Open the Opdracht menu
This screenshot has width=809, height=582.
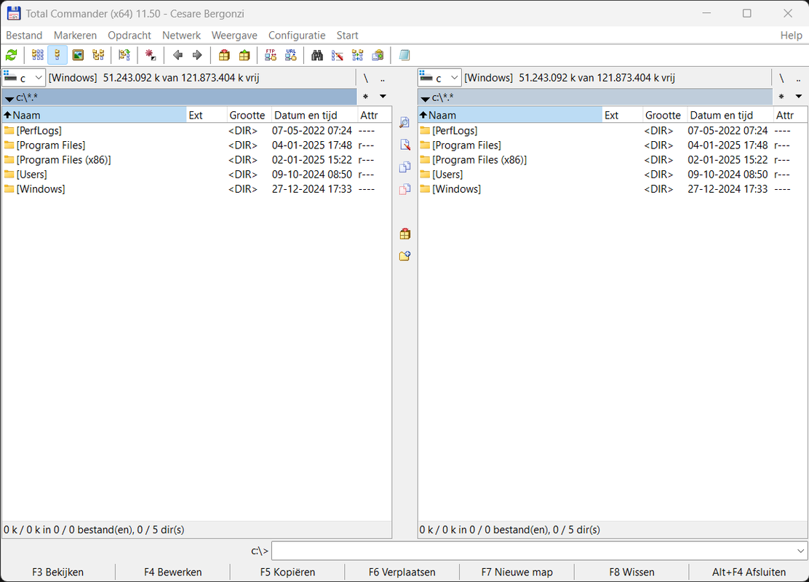(129, 35)
